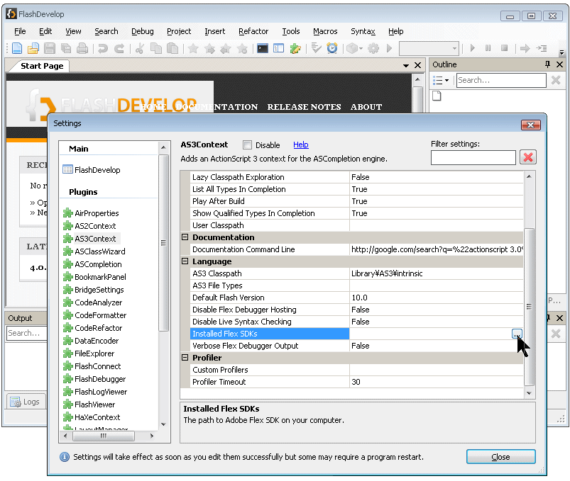Click the checkmark syntax check icon

click(316, 48)
